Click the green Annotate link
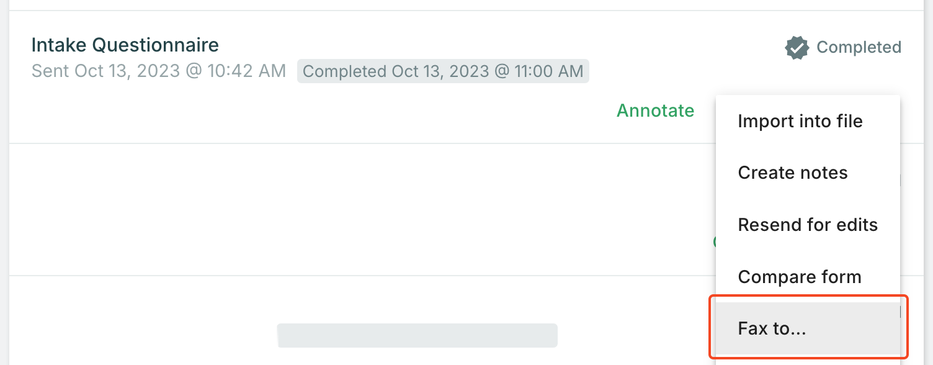The width and height of the screenshot is (933, 365). [655, 110]
